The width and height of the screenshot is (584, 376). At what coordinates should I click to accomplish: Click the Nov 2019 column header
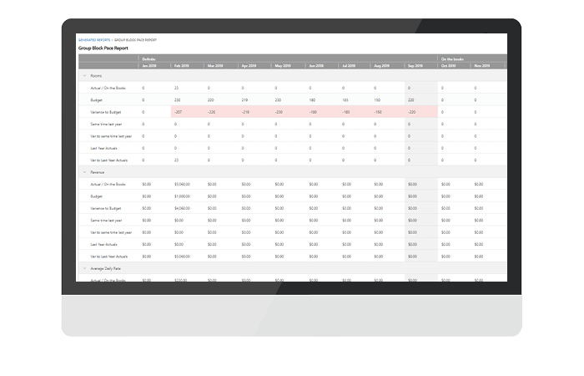483,65
